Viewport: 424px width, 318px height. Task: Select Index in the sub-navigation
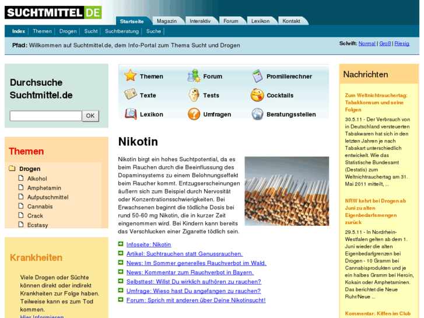pyautogui.click(x=19, y=32)
